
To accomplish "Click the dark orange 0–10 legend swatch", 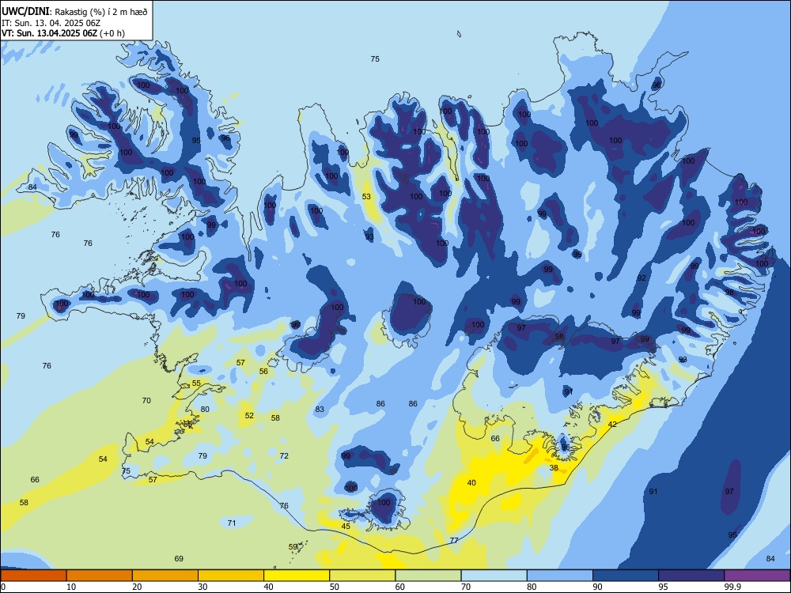I will 33,576.
